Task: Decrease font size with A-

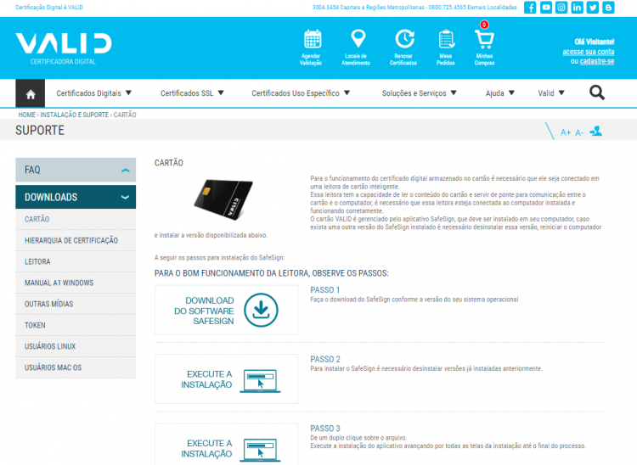Action: point(579,132)
